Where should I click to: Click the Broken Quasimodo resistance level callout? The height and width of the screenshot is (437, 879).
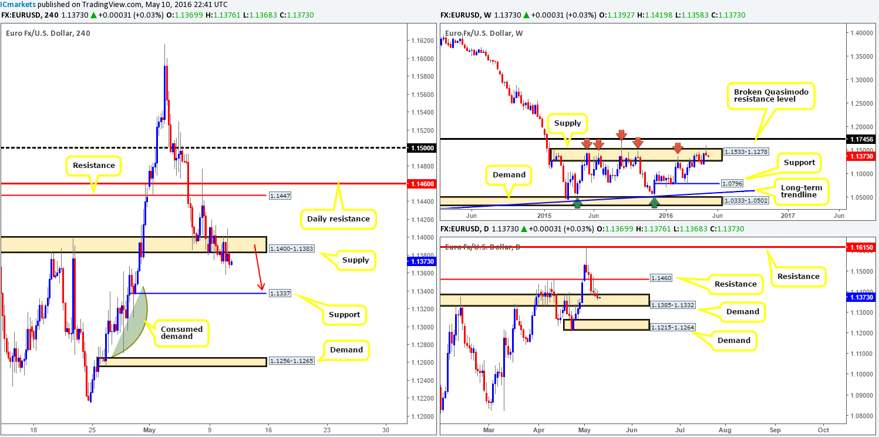point(772,95)
